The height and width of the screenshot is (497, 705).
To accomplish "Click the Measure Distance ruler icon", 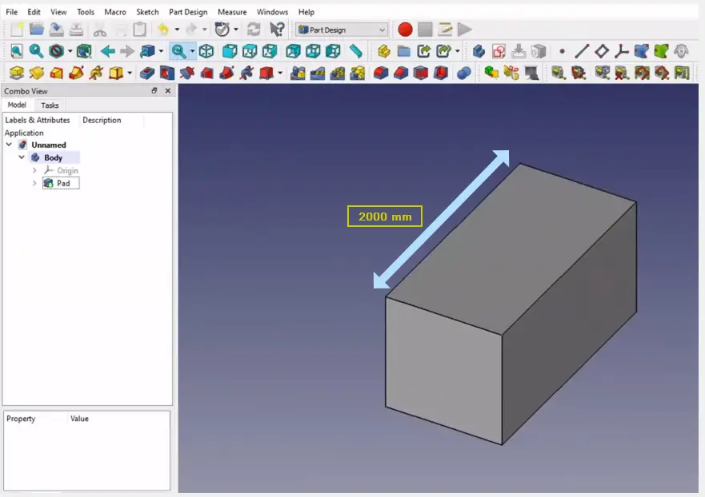I will [356, 51].
